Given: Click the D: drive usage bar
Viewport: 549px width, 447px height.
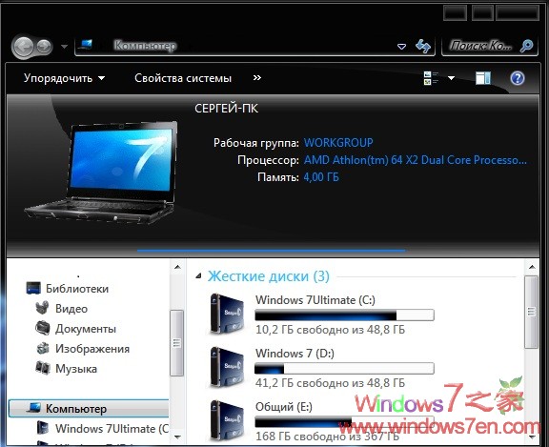Looking at the screenshot, I should click(344, 368).
